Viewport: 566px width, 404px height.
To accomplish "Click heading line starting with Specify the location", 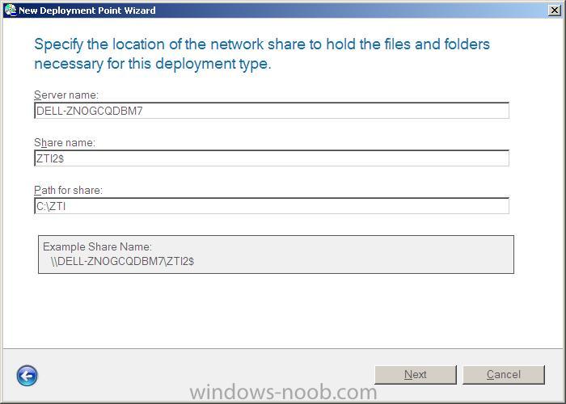I will click(262, 44).
